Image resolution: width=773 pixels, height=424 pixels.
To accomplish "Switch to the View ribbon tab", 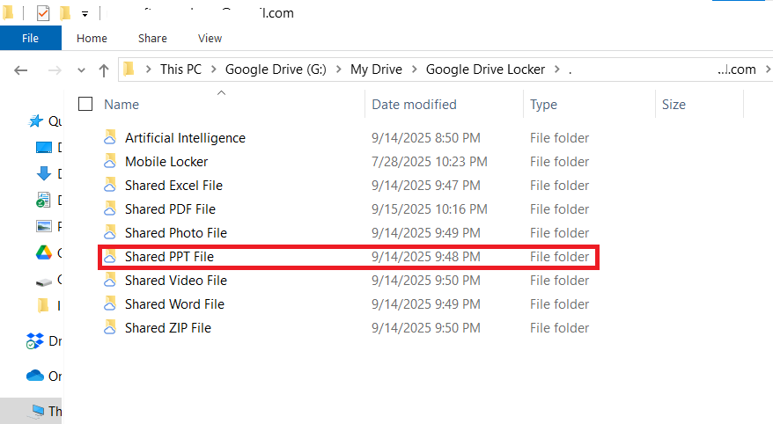I will (x=210, y=39).
